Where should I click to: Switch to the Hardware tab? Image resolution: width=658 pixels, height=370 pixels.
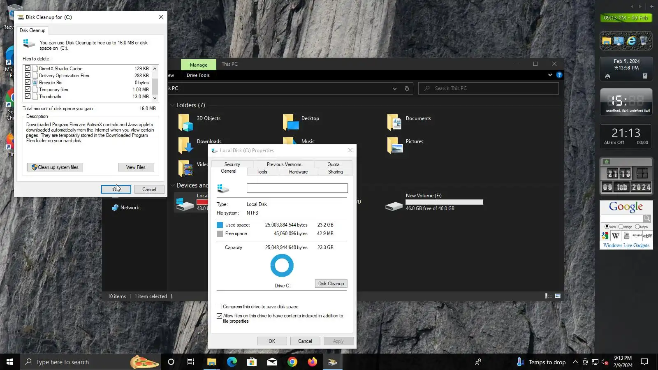(x=298, y=172)
